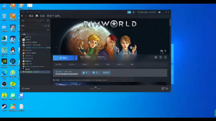Screen dimensions: 216x121
Task: Click the later button beside 否
Action: click(x=106, y=73)
